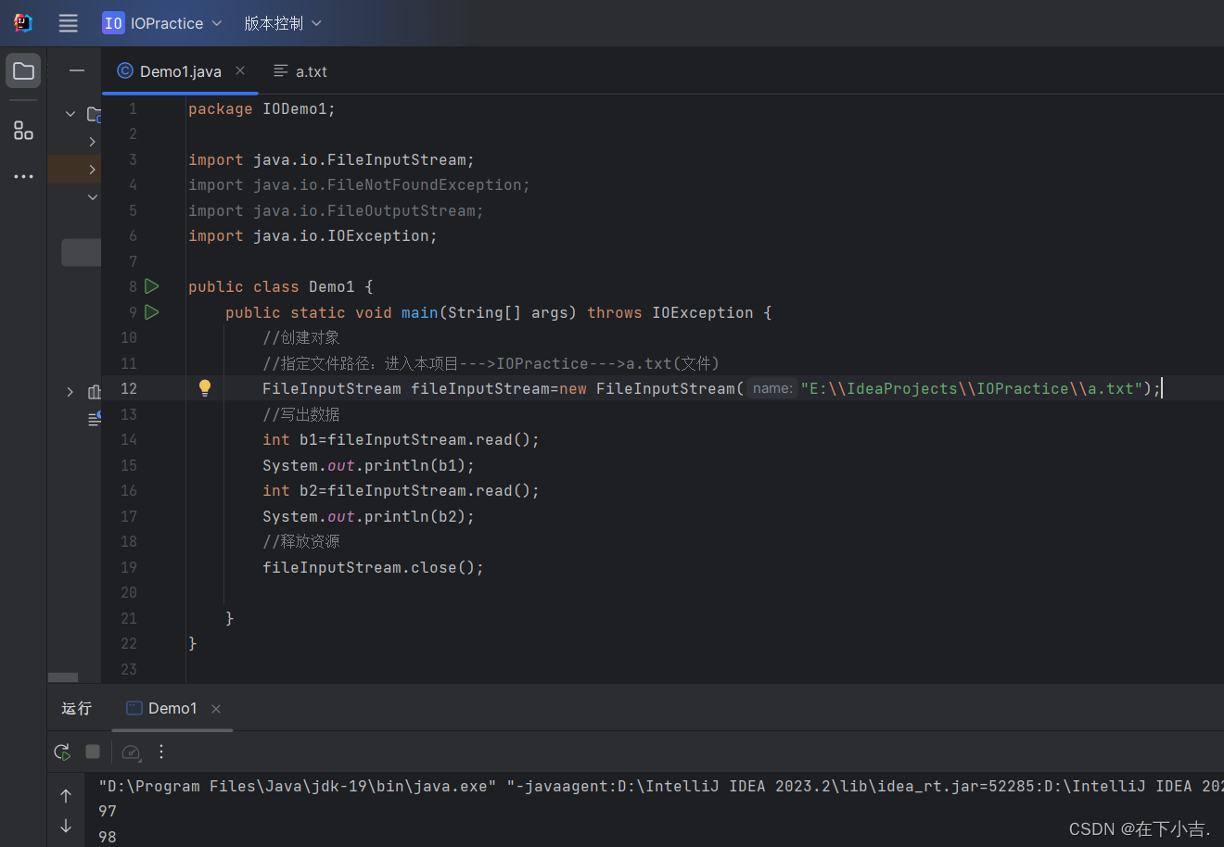Click the project panel horizontal scrollbar

pyautogui.click(x=63, y=677)
